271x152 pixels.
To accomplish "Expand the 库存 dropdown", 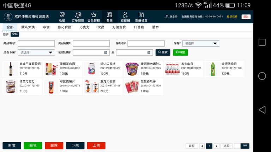I will pyautogui.click(x=215, y=44).
